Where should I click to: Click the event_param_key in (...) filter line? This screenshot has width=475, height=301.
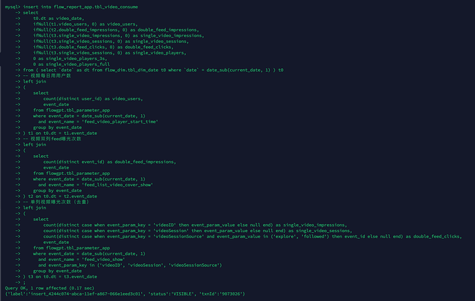click(130, 265)
